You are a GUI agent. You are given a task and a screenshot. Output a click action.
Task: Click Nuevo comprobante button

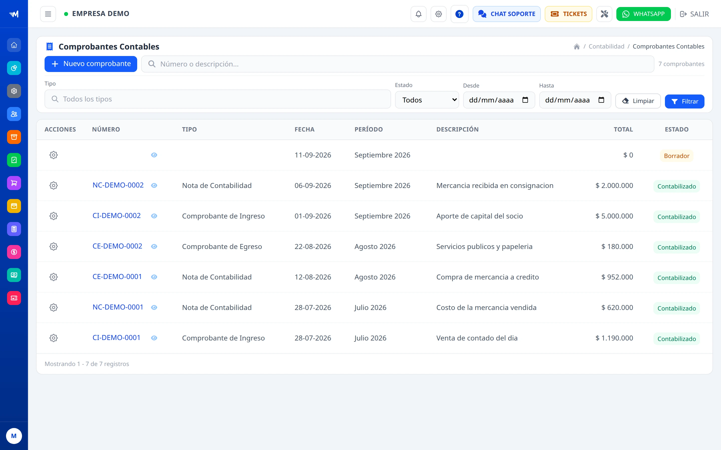click(x=91, y=64)
